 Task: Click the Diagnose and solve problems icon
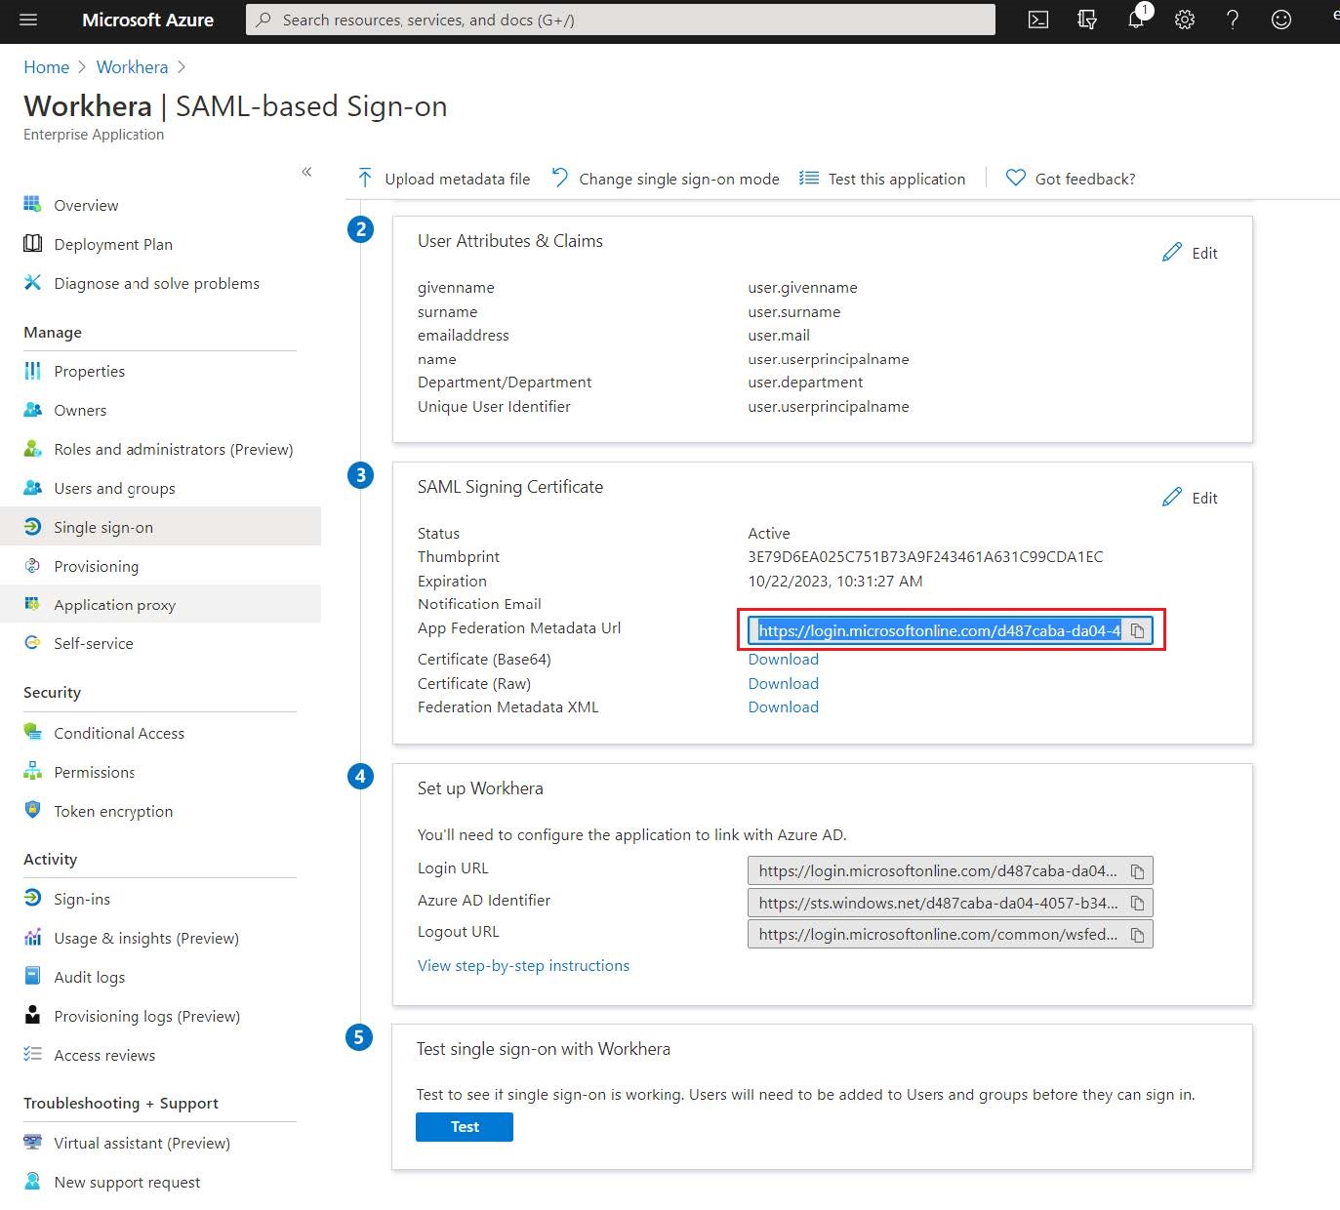[32, 282]
